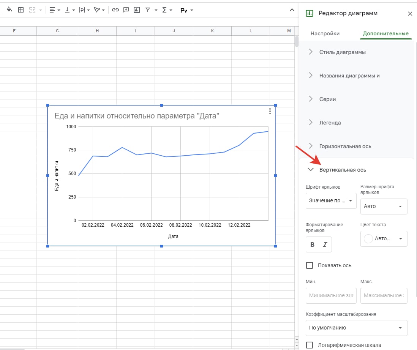Click the insert chart toolbar icon
The width and height of the screenshot is (417, 350).
pos(137,10)
